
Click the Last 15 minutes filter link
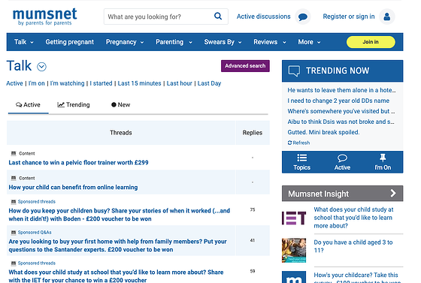(x=139, y=83)
